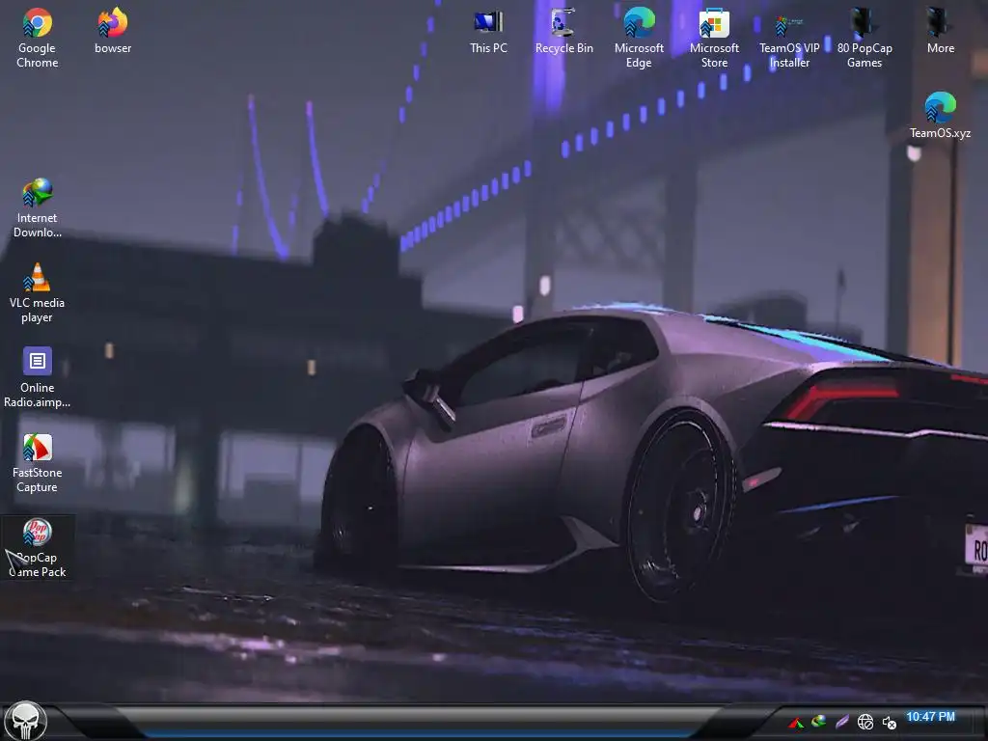Viewport: 988px width, 741px height.
Task: Click the purple feather tray icon
Action: [x=841, y=722]
